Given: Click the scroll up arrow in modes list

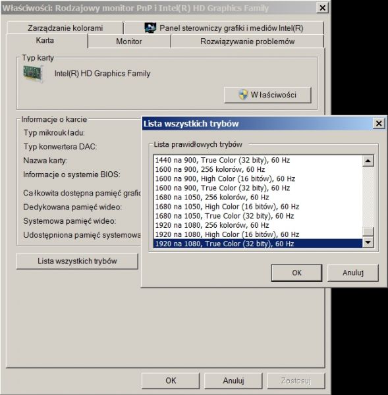Looking at the screenshot, I should (x=368, y=161).
